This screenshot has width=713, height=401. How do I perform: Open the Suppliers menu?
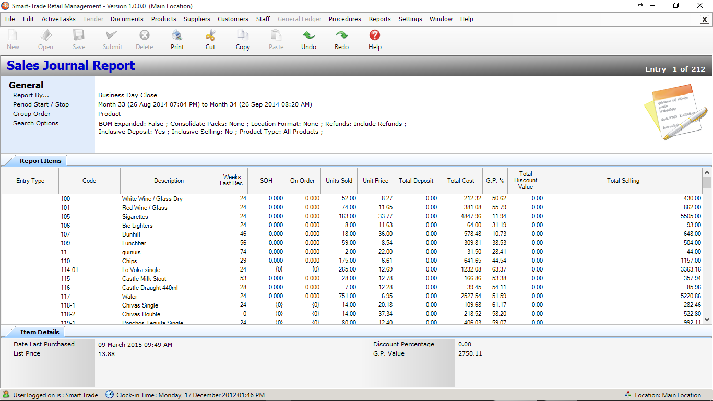197,19
